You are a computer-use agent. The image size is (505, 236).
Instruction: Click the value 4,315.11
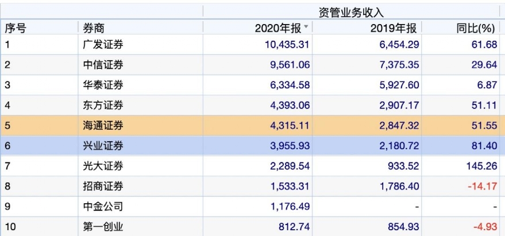pos(290,126)
